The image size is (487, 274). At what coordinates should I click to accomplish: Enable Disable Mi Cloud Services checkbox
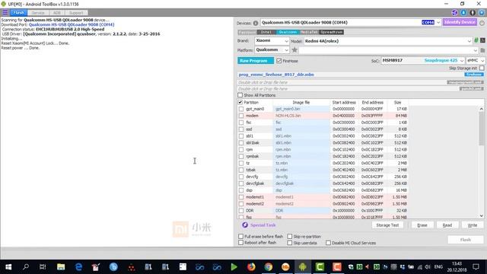point(328,243)
